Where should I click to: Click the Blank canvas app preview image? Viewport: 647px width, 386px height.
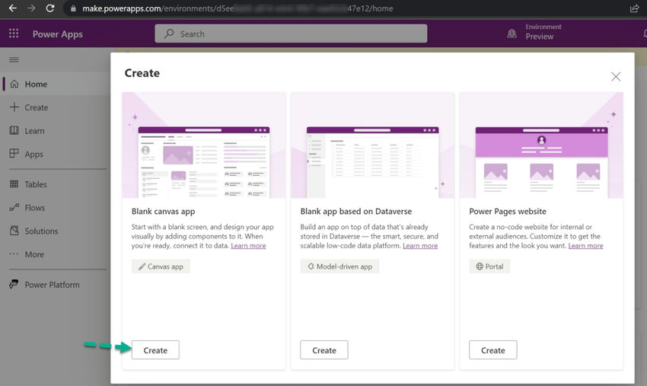[x=204, y=145]
